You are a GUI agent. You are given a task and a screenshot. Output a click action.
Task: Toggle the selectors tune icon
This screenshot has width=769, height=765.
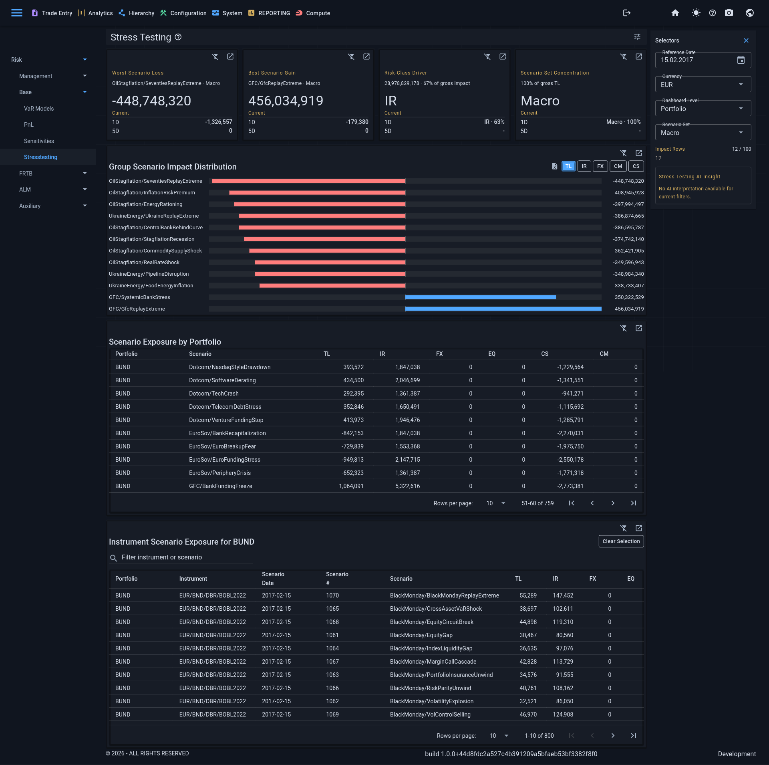tap(637, 37)
